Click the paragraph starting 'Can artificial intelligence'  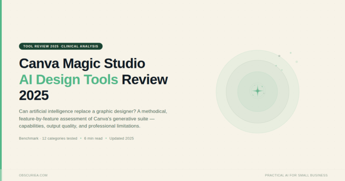(93, 119)
